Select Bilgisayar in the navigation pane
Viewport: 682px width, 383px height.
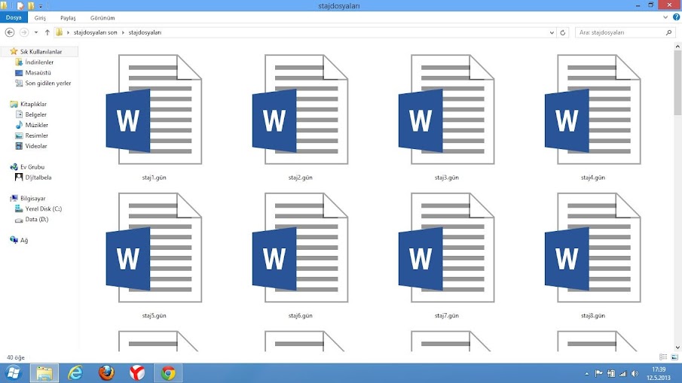32,199
